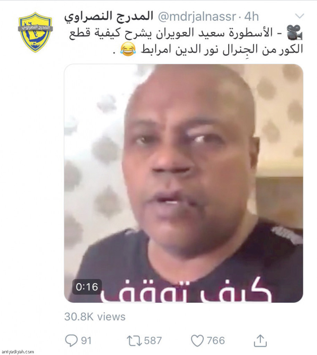Click the 587 retweets count
The image size is (317, 355).
(153, 341)
